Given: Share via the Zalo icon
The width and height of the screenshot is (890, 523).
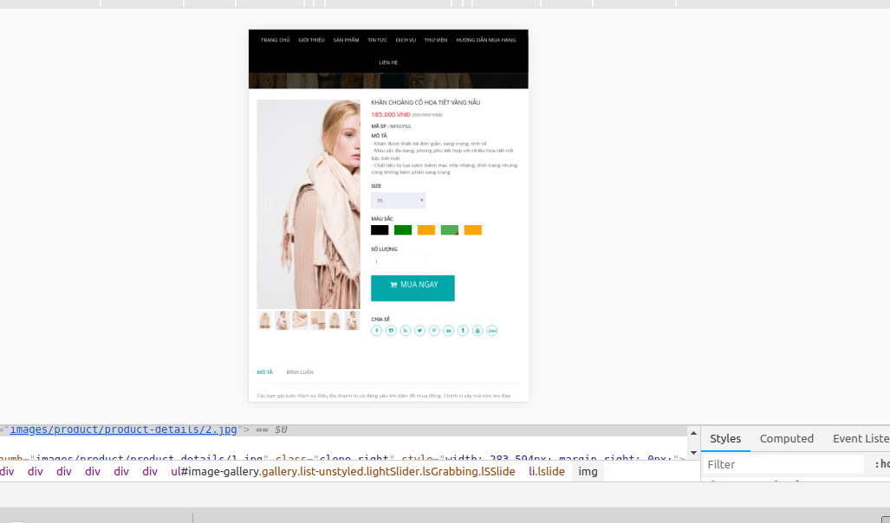Looking at the screenshot, I should (x=491, y=331).
